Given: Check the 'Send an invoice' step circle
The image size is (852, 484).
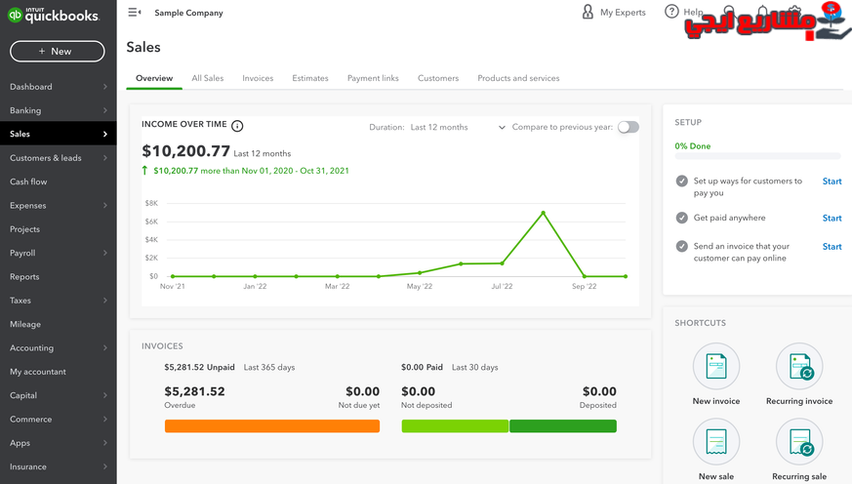Looking at the screenshot, I should tap(682, 246).
